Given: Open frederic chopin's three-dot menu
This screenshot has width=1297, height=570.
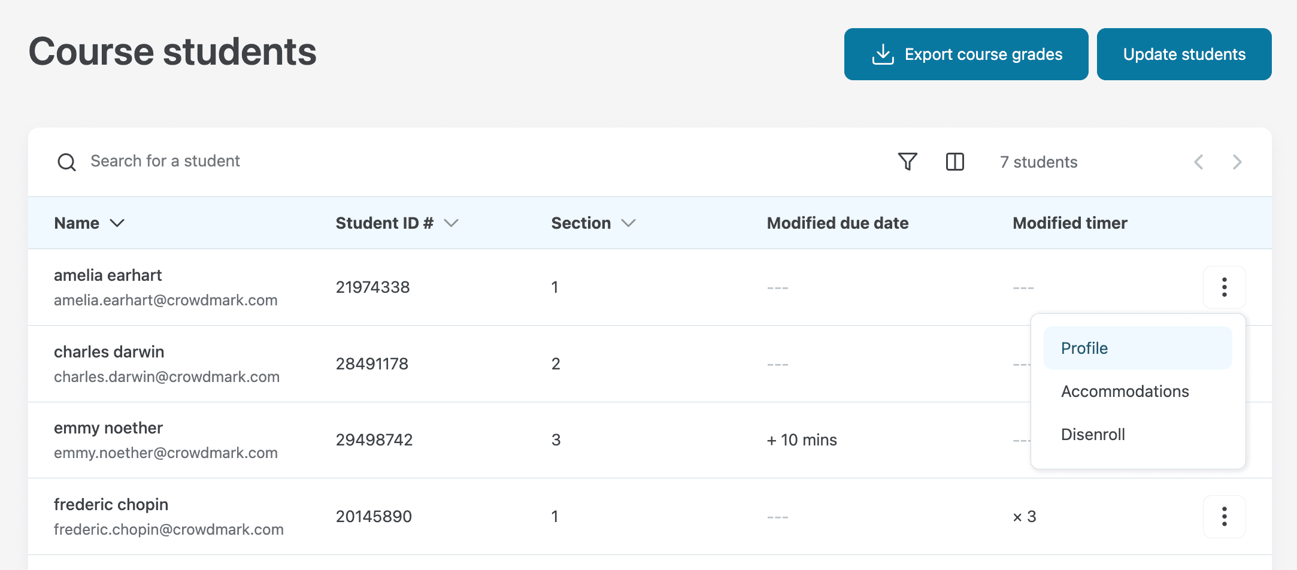Looking at the screenshot, I should 1224,516.
